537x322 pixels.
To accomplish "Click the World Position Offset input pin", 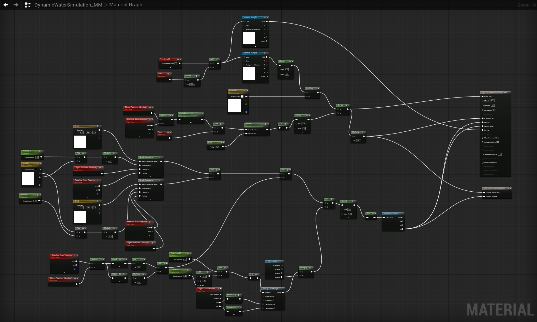I will point(482,138).
